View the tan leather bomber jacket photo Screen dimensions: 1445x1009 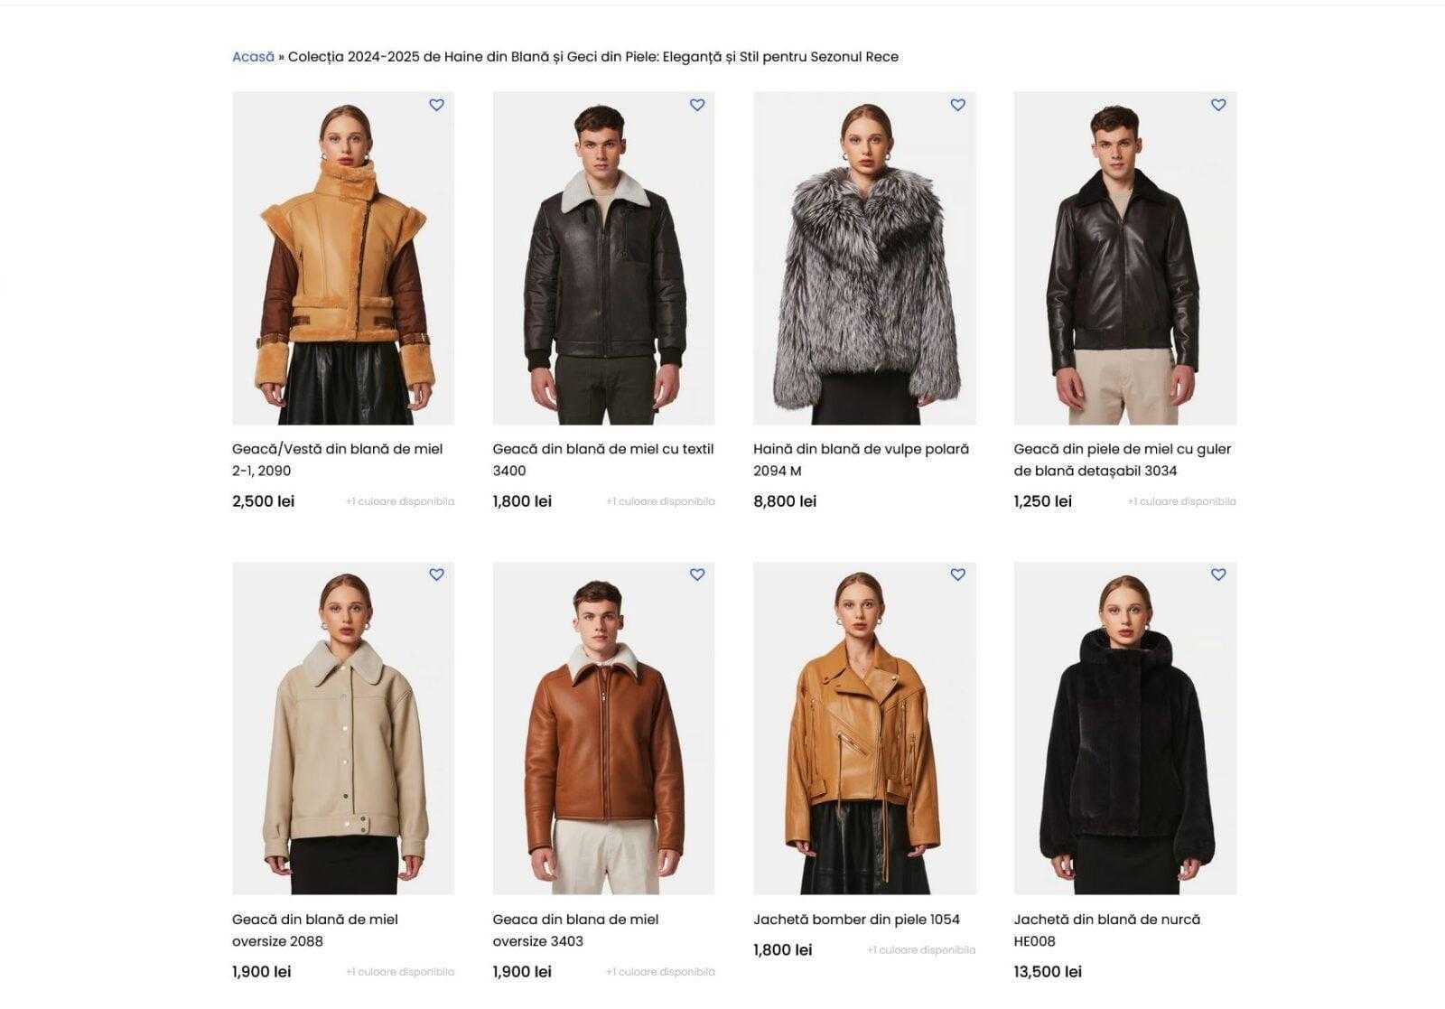pyautogui.click(x=864, y=728)
